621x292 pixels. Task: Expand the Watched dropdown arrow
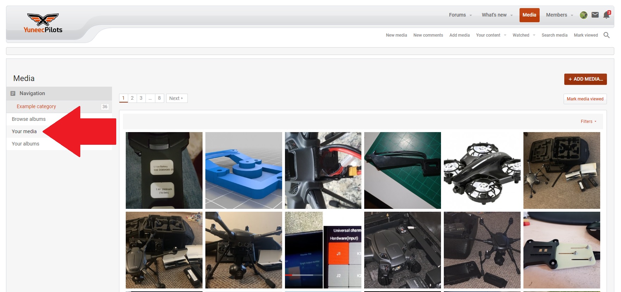point(534,35)
